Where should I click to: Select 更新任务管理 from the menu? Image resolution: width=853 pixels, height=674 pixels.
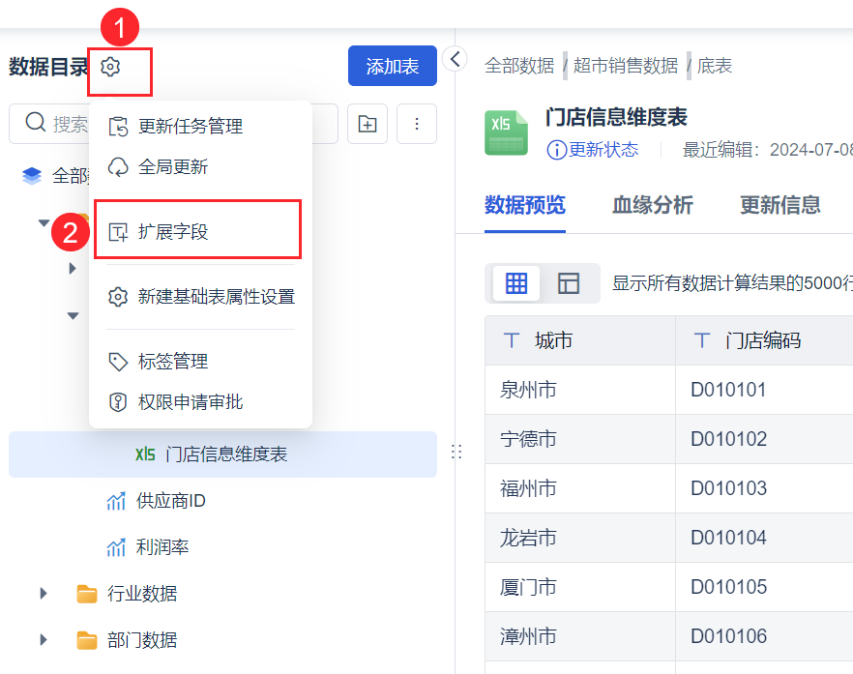click(190, 127)
